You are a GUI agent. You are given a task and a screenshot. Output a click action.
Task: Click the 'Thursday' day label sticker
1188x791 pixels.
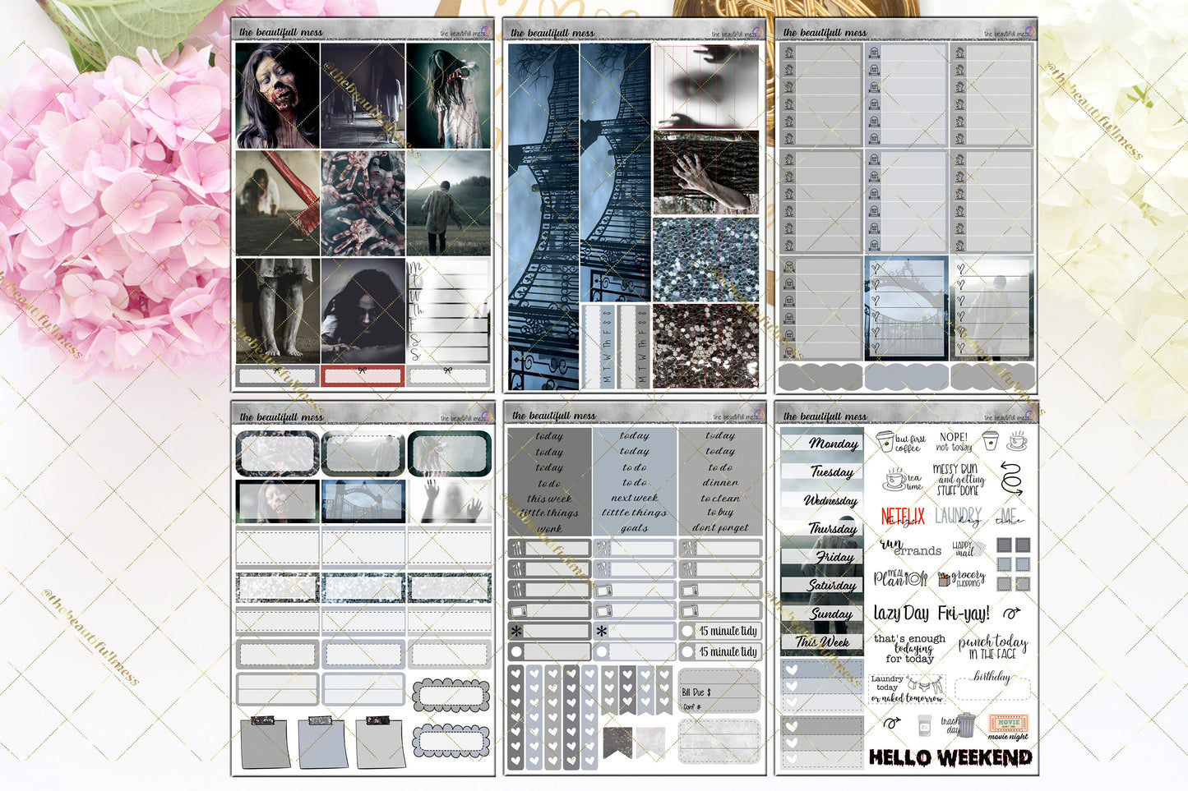822,528
